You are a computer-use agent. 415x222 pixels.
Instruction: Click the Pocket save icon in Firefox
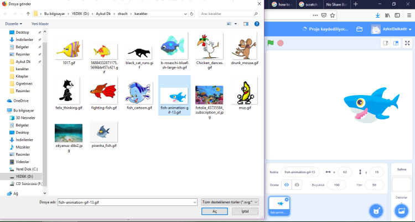tap(324, 15)
